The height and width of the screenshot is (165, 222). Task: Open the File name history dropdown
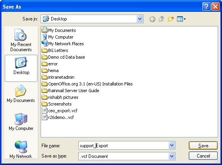[172, 145]
